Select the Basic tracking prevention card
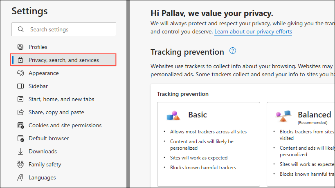 [x=209, y=144]
